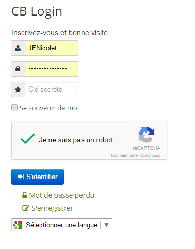Click the Se souvenir de moi label

[x=49, y=108]
